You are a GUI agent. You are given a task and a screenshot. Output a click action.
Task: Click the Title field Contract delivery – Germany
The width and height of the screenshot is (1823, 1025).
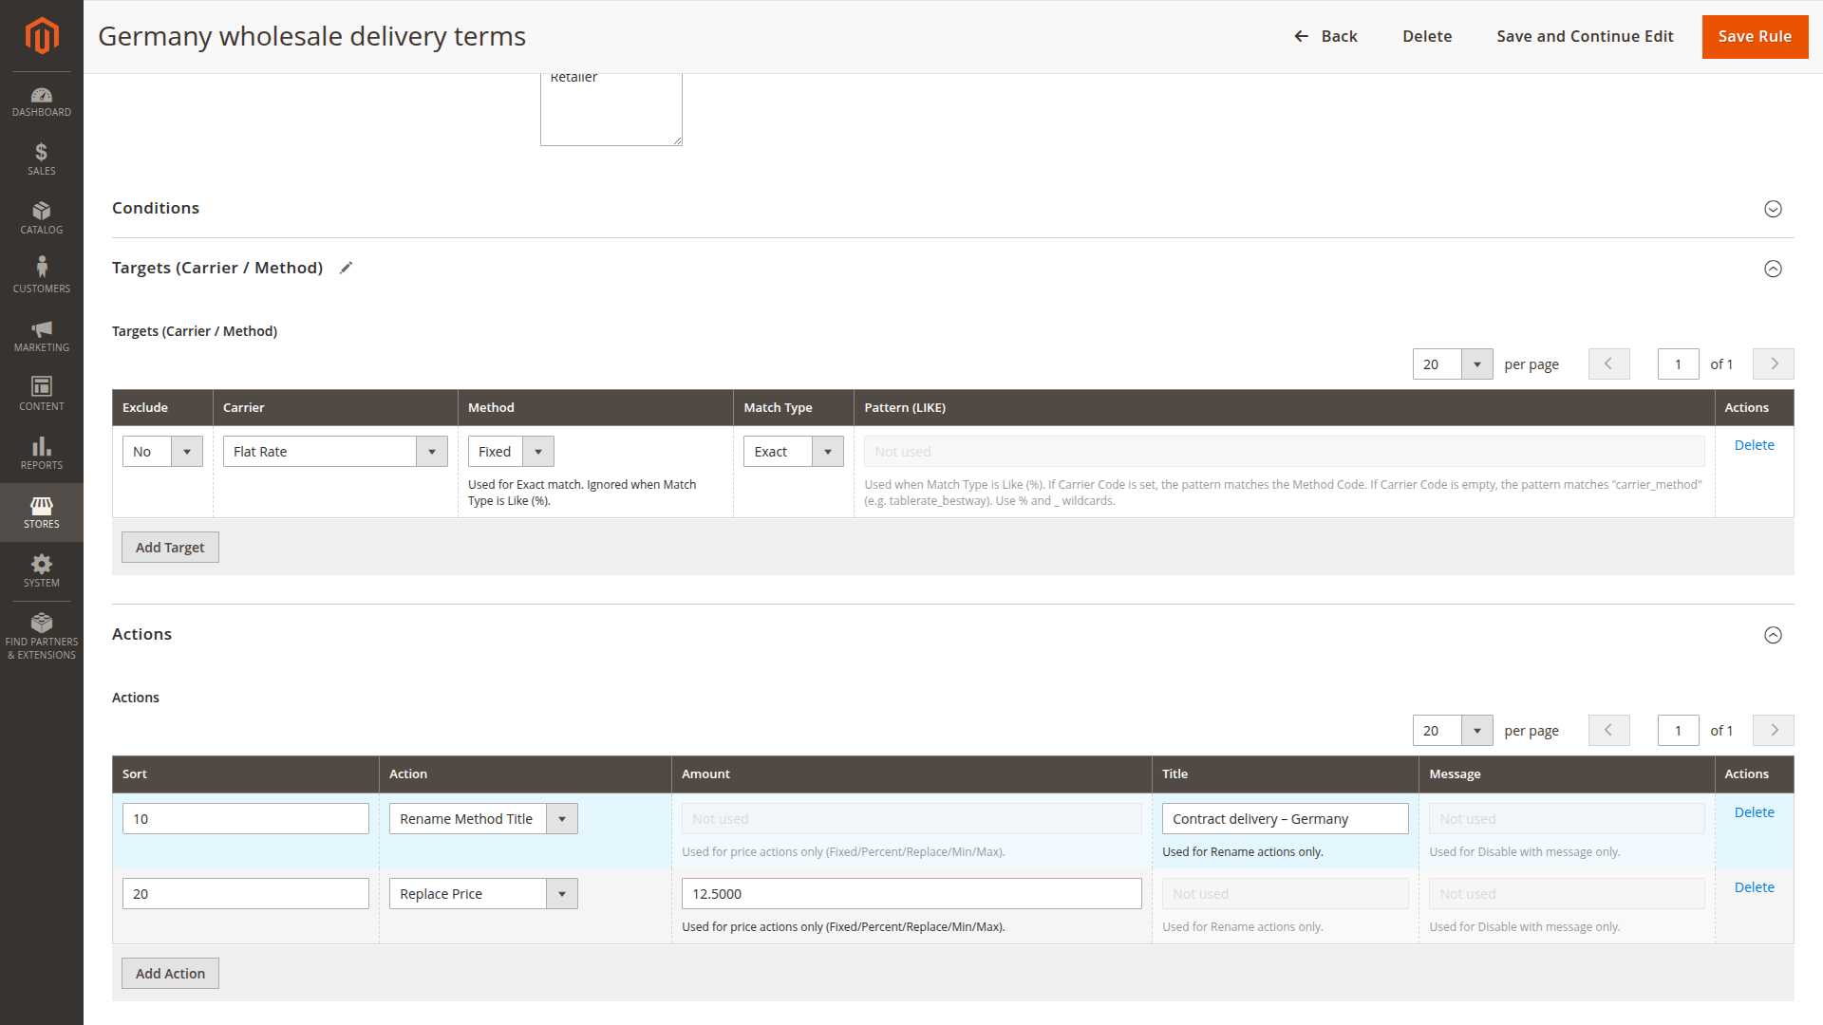(x=1285, y=819)
